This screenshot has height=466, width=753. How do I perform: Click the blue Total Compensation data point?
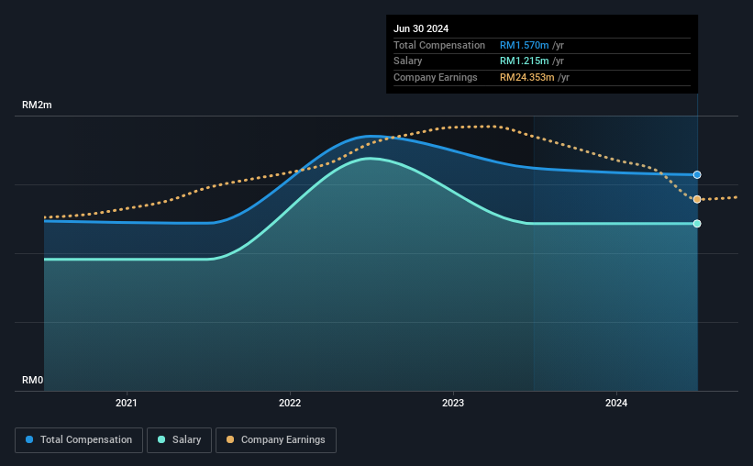697,175
